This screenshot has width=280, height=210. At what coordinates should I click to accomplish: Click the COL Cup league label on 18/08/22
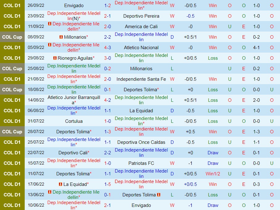12,90
